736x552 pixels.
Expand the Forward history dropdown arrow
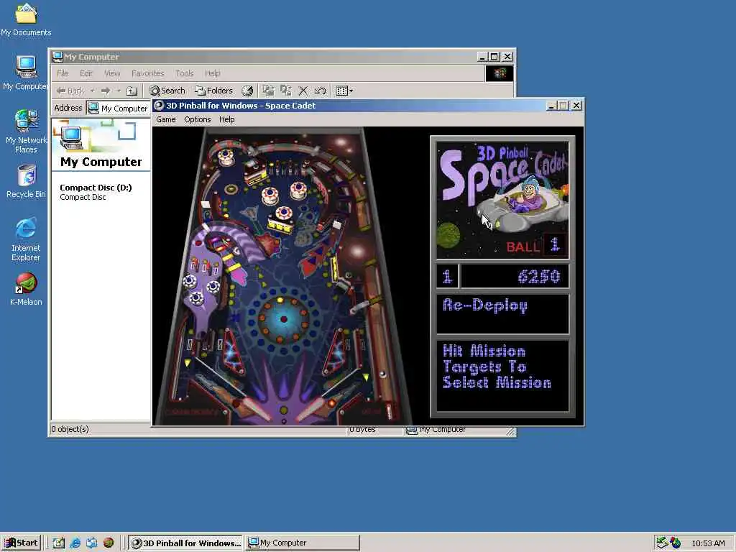(119, 91)
